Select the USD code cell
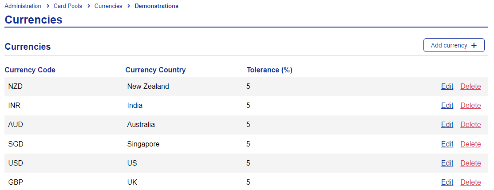The image size is (494, 190). 16,163
